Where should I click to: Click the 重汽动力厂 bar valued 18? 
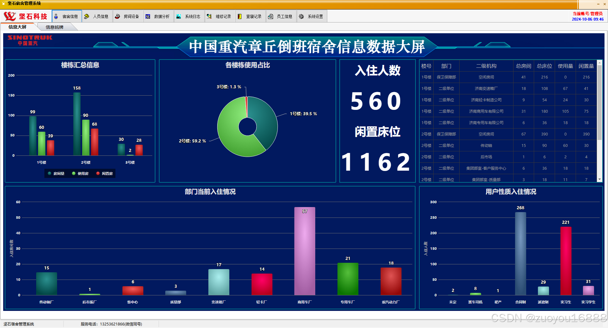391,281
